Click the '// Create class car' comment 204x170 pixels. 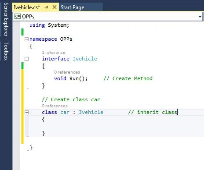point(71,99)
